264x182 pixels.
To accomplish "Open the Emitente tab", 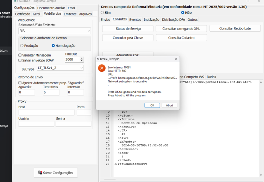I will (x=70, y=14).
